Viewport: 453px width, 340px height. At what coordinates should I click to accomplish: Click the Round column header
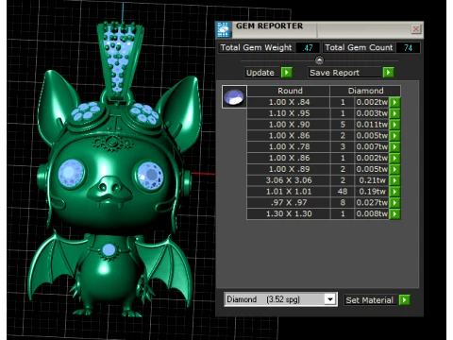coord(290,91)
